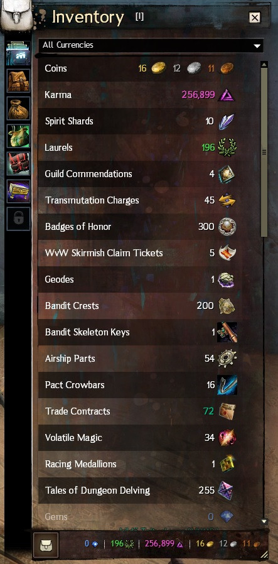This screenshot has width=278, height=564.
Task: Click the dropdown arrow beside All Currencies
Action: click(x=257, y=46)
